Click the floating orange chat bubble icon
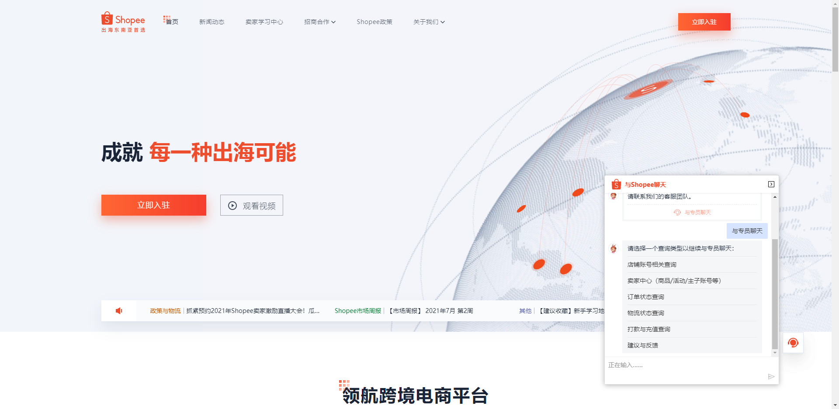839x409 pixels. [x=793, y=343]
